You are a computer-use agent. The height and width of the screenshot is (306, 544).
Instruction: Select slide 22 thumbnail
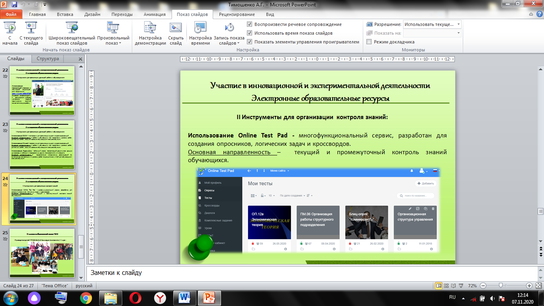click(x=43, y=91)
